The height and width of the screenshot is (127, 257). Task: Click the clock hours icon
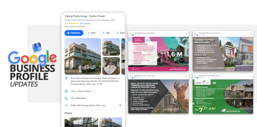[x=66, y=91]
